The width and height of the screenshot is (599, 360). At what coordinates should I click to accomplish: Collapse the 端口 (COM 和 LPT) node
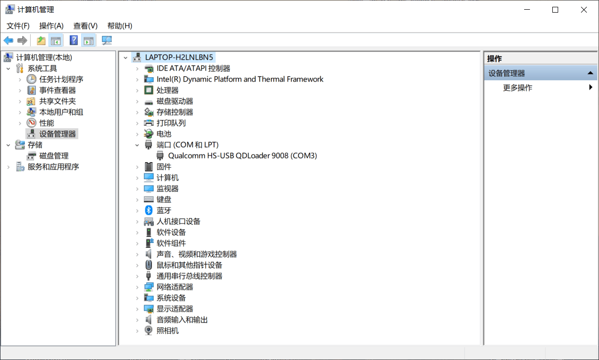coord(138,145)
